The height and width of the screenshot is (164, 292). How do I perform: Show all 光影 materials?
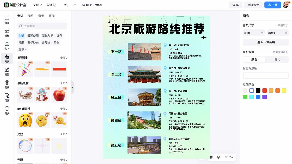[64, 160]
